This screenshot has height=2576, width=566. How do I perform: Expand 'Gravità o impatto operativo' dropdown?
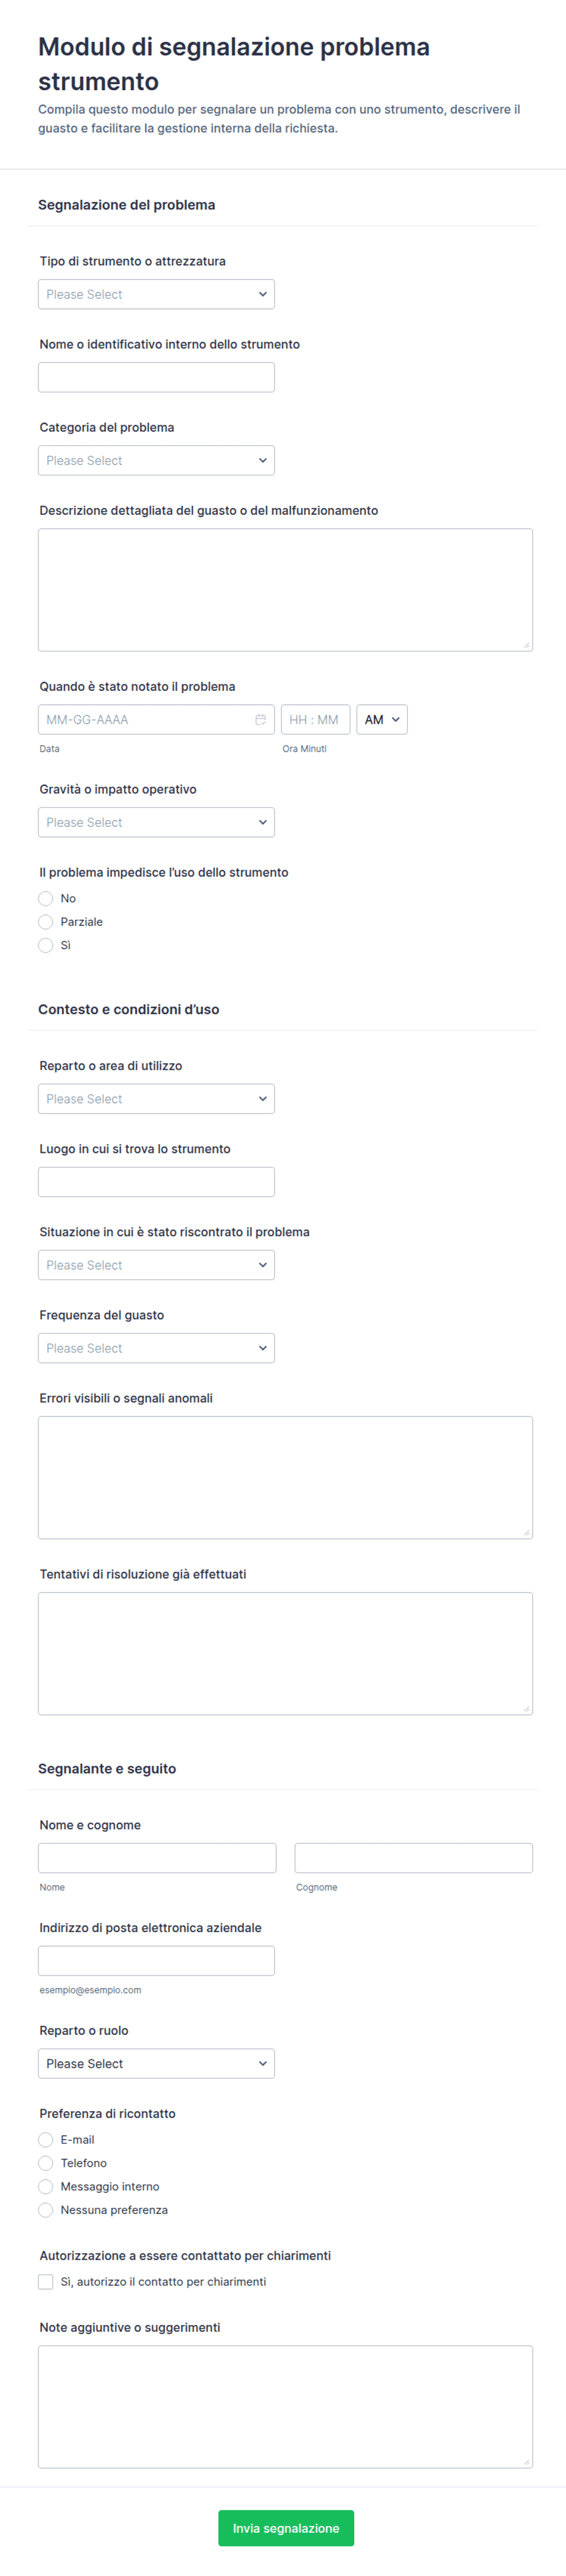[x=156, y=823]
